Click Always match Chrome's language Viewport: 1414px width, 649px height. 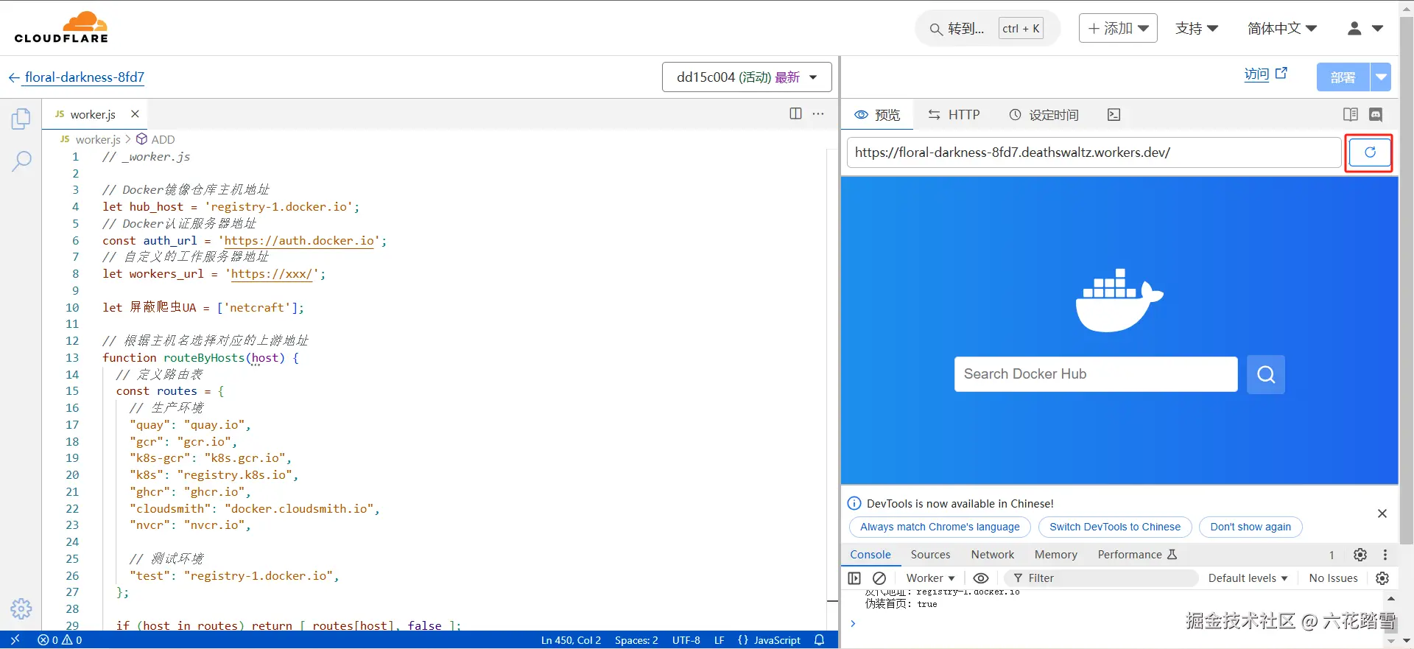pyautogui.click(x=940, y=527)
